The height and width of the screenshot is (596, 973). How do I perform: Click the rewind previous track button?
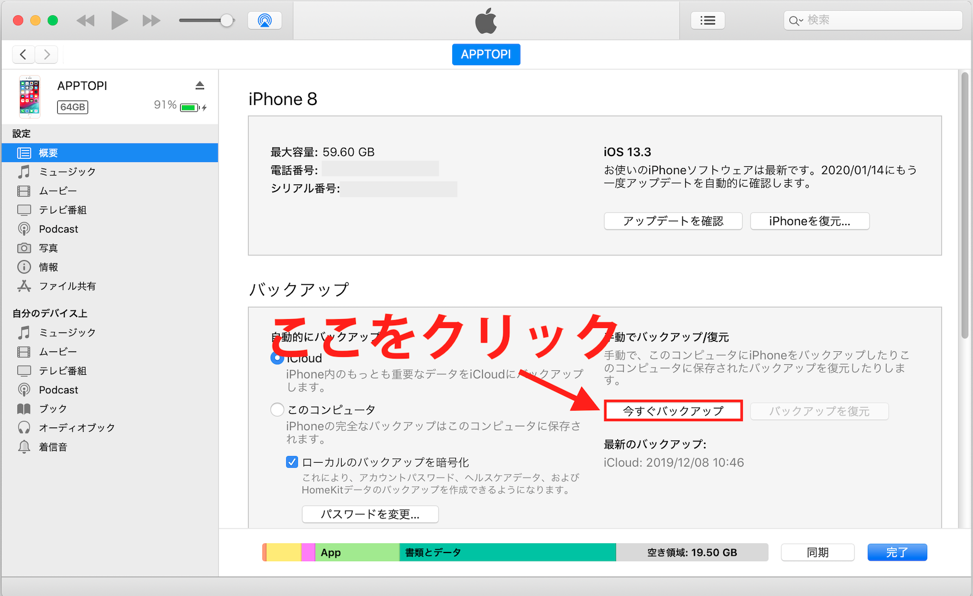click(x=85, y=21)
